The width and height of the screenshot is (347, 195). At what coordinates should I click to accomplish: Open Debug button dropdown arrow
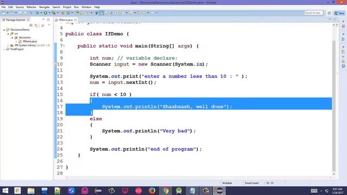pyautogui.click(x=41, y=13)
